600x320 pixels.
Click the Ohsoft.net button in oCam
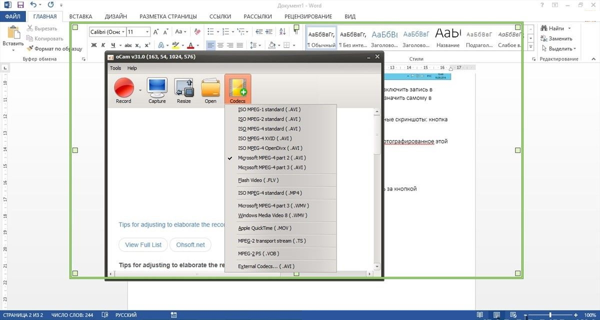(190, 245)
